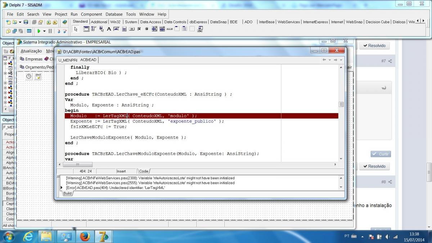Open the Project menu
Viewport: 432px width, 243px height.
61,14
